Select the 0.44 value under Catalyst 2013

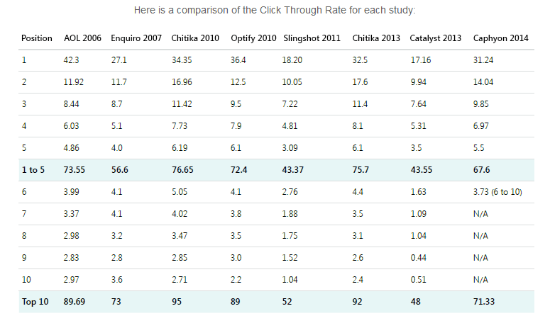coord(419,258)
